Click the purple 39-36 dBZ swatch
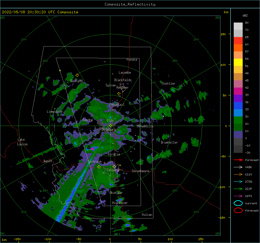 pyautogui.click(x=238, y=99)
